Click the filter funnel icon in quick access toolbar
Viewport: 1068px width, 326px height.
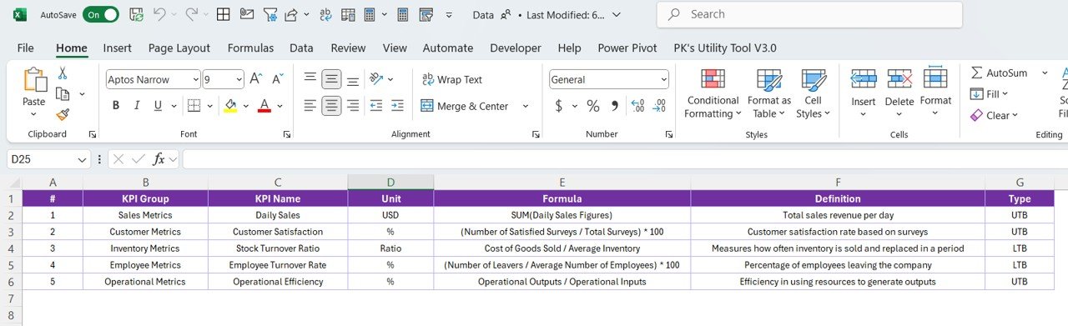coord(270,14)
